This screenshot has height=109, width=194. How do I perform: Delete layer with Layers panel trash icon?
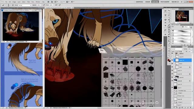tap(191, 108)
